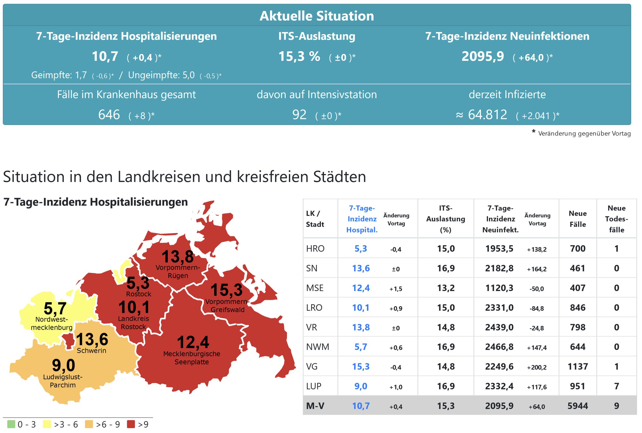Click the green 0 - 3 legend swatch
The image size is (642, 433).
click(11, 424)
